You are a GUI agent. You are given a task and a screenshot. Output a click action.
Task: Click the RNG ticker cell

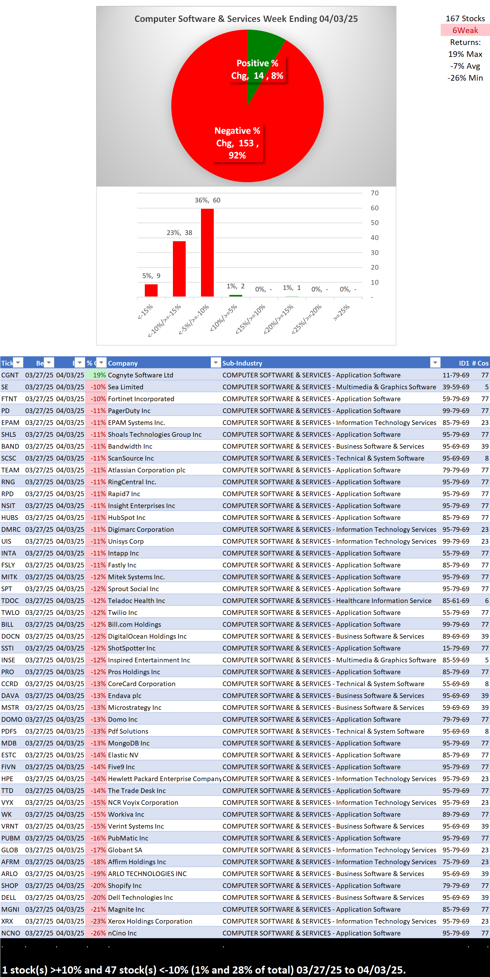pos(12,482)
